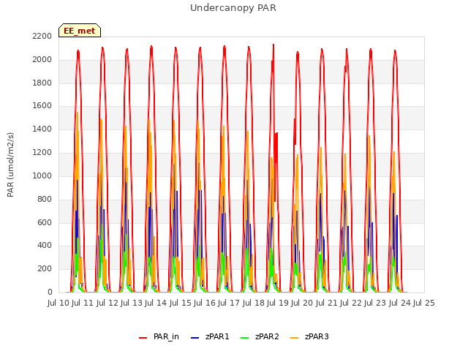Click the Jul 18 x-axis label
This screenshot has width=468, height=351.
254,303
